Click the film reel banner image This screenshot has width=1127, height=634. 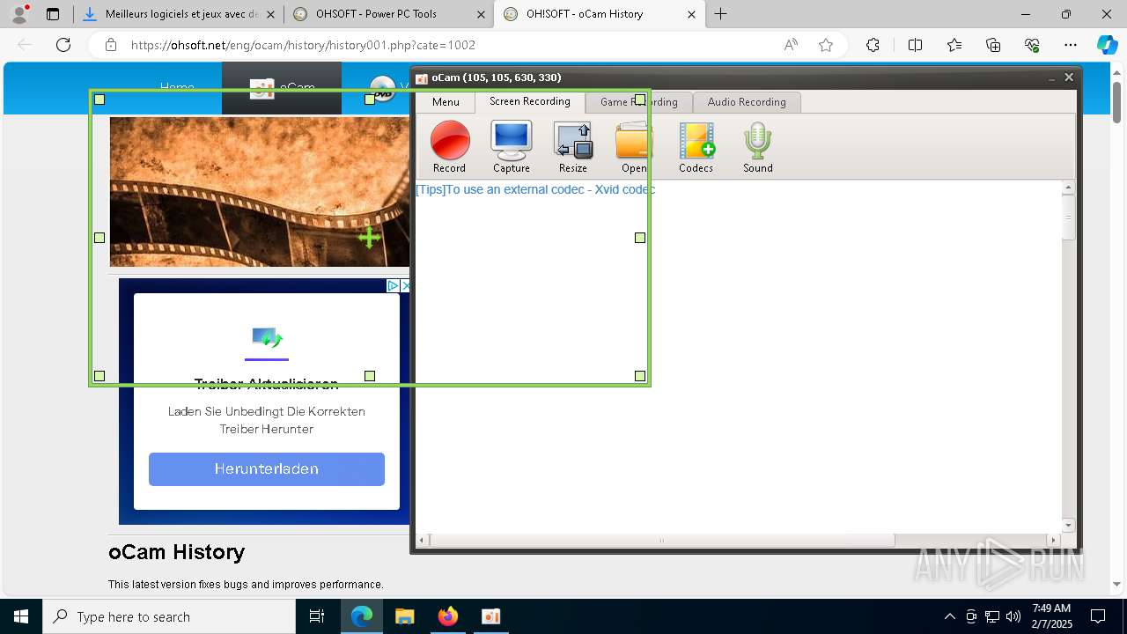260,192
